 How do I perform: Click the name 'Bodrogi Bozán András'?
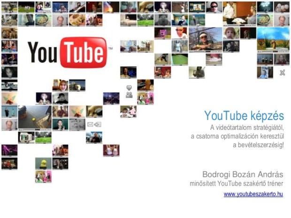pyautogui.click(x=243, y=174)
